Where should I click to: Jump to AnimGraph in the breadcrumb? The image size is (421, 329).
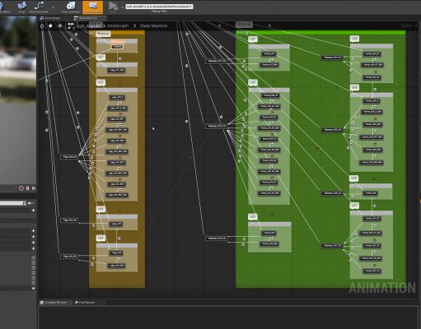coord(118,25)
